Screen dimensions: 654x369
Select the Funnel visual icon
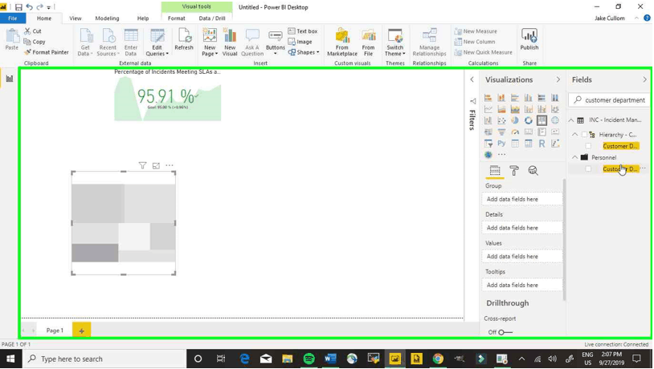pyautogui.click(x=501, y=132)
